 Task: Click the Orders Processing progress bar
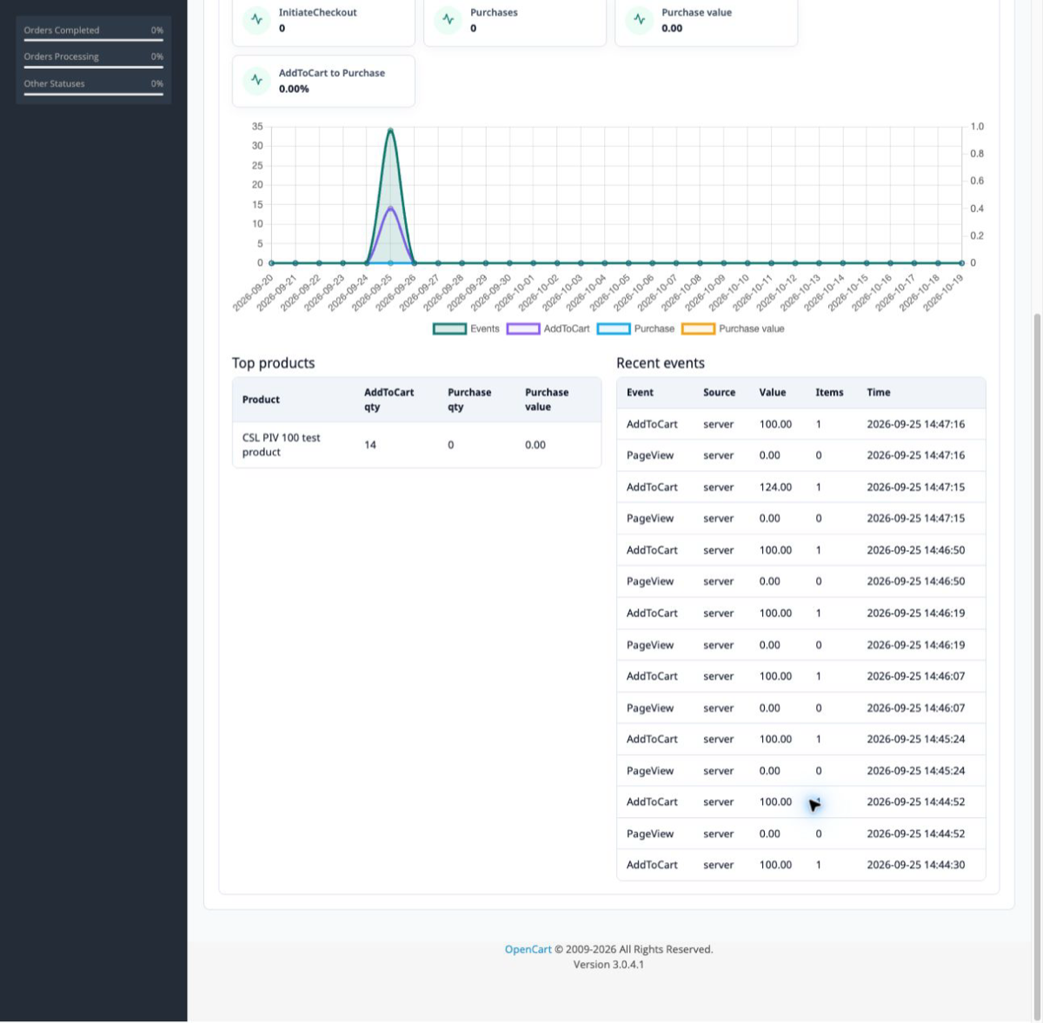pos(94,67)
